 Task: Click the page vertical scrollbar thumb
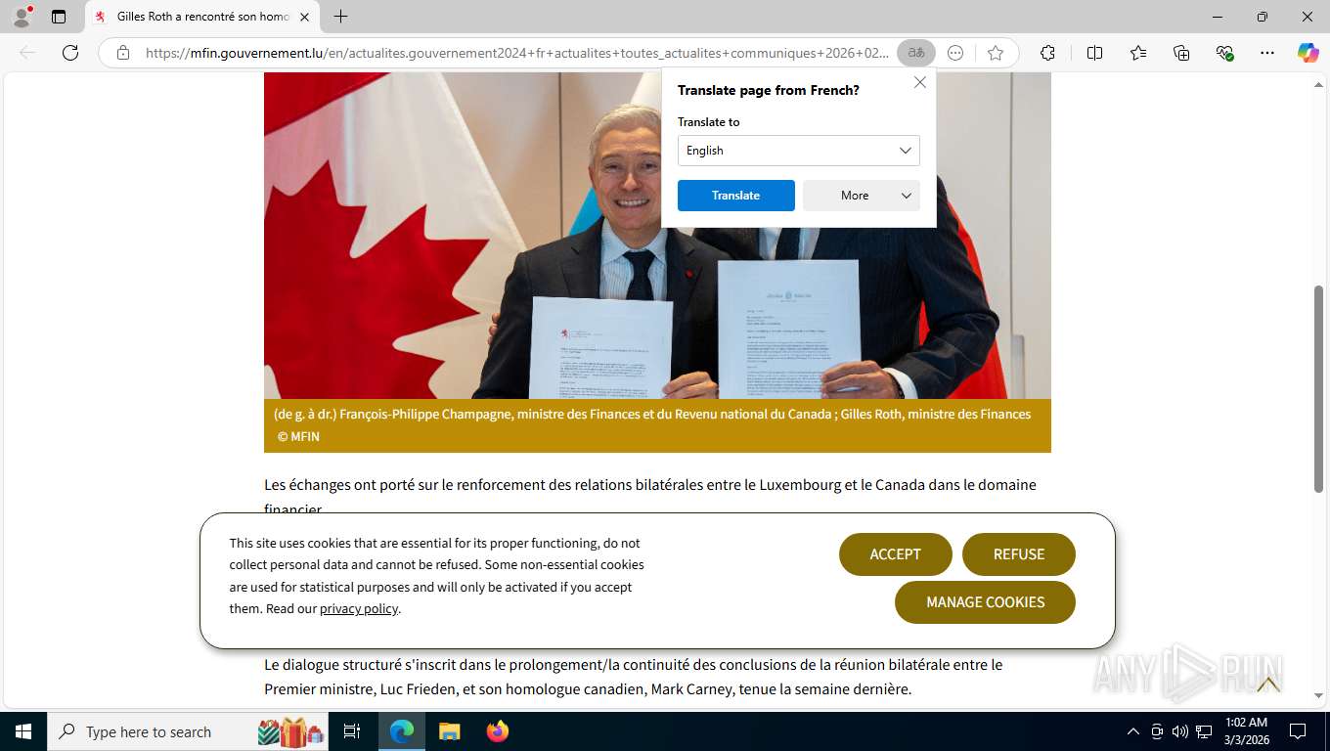(1318, 389)
